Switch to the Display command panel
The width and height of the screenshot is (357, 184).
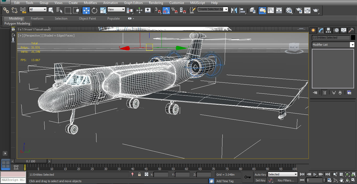point(344,30)
